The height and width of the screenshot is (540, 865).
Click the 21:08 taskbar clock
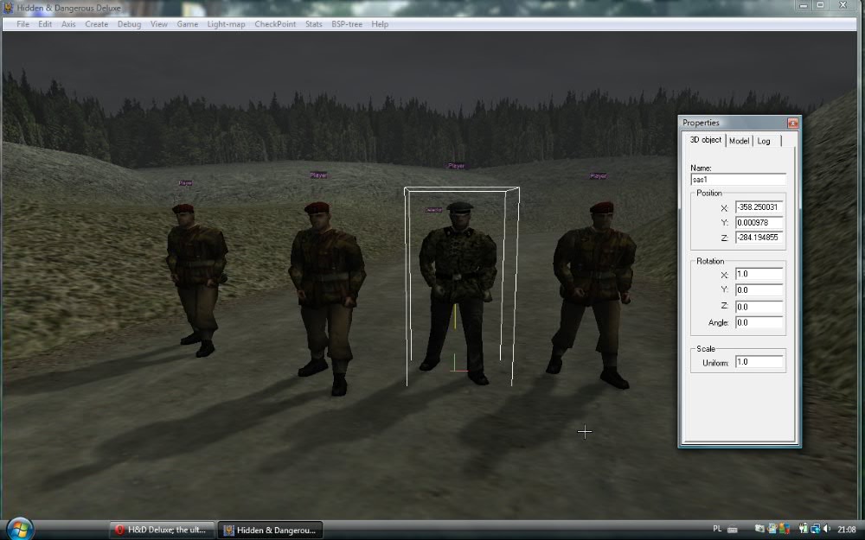tap(847, 530)
